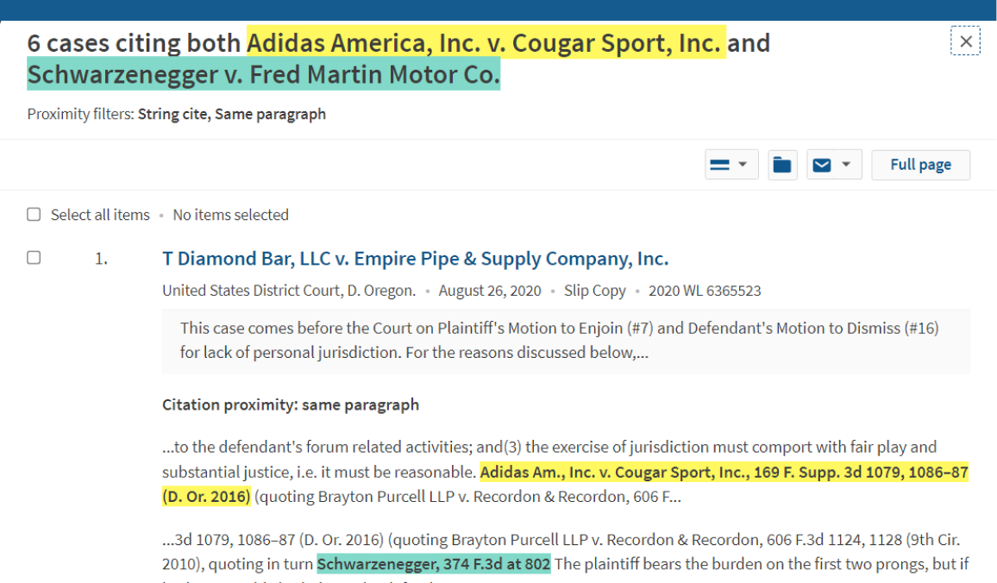Open the email delivery options arrow
The width and height of the screenshot is (997, 583).
[846, 165]
